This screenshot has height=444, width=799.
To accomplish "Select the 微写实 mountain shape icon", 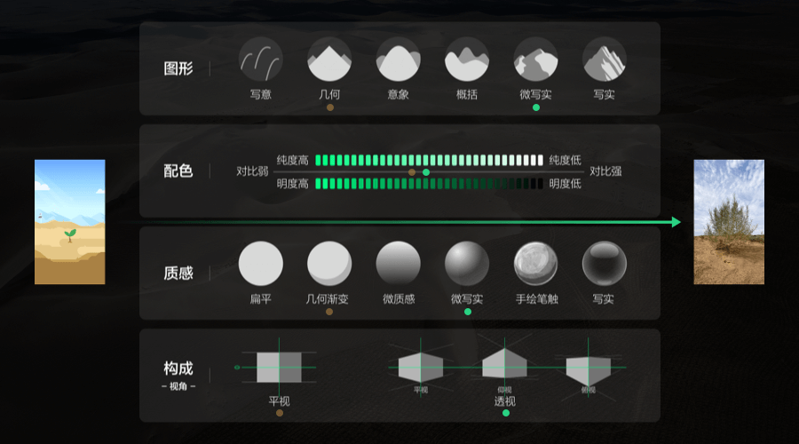I will [x=535, y=59].
